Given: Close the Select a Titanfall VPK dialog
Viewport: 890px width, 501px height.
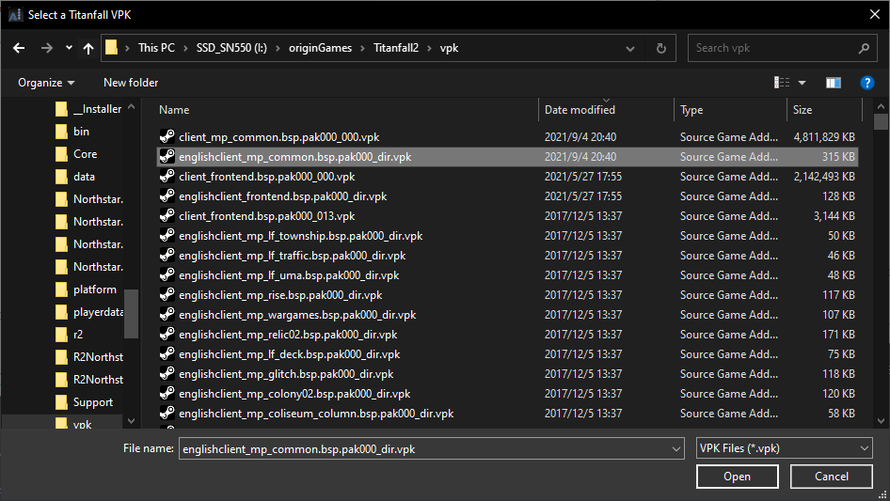Looking at the screenshot, I should (875, 15).
